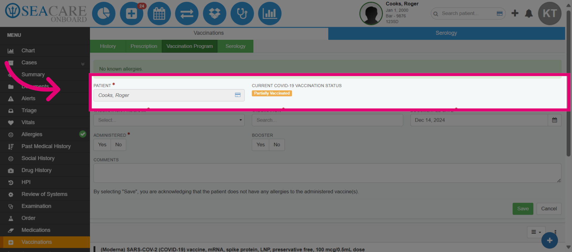The height and width of the screenshot is (252, 572).
Task: Open Review of Systems menu item
Action: tap(45, 194)
